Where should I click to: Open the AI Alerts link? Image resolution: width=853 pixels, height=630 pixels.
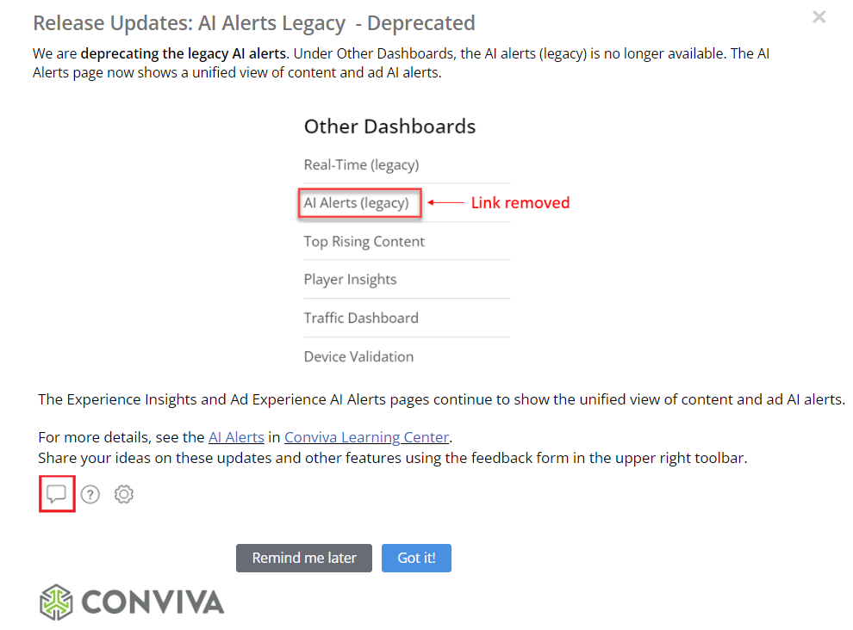pos(236,436)
